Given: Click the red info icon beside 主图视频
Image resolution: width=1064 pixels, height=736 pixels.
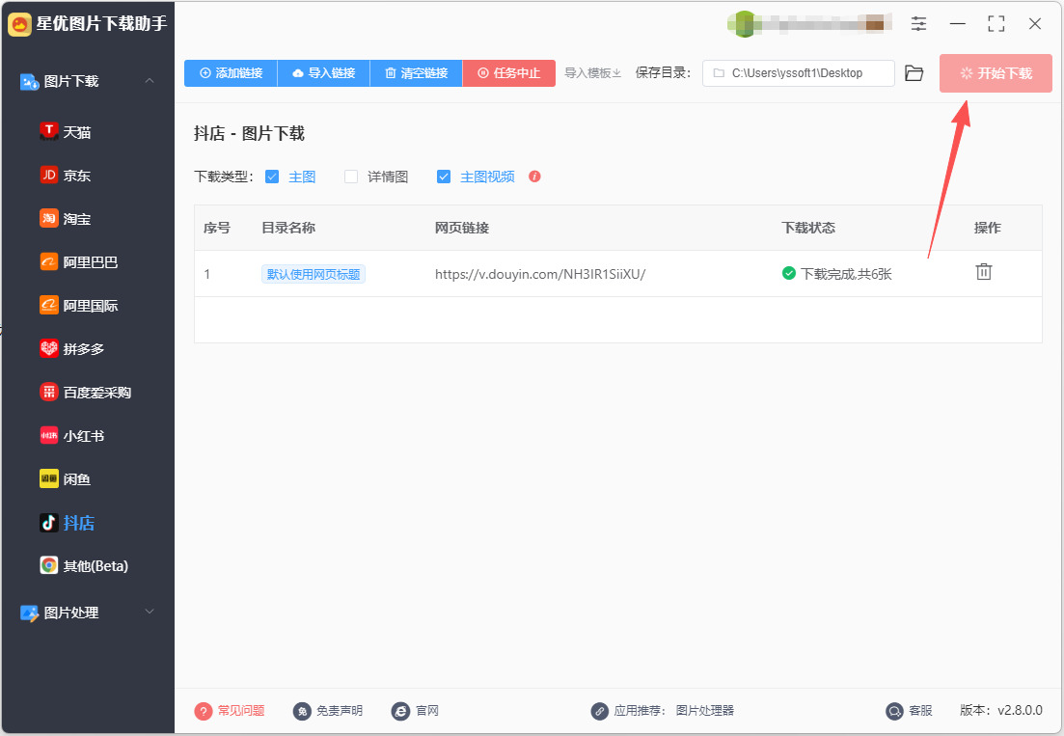Looking at the screenshot, I should coord(534,177).
